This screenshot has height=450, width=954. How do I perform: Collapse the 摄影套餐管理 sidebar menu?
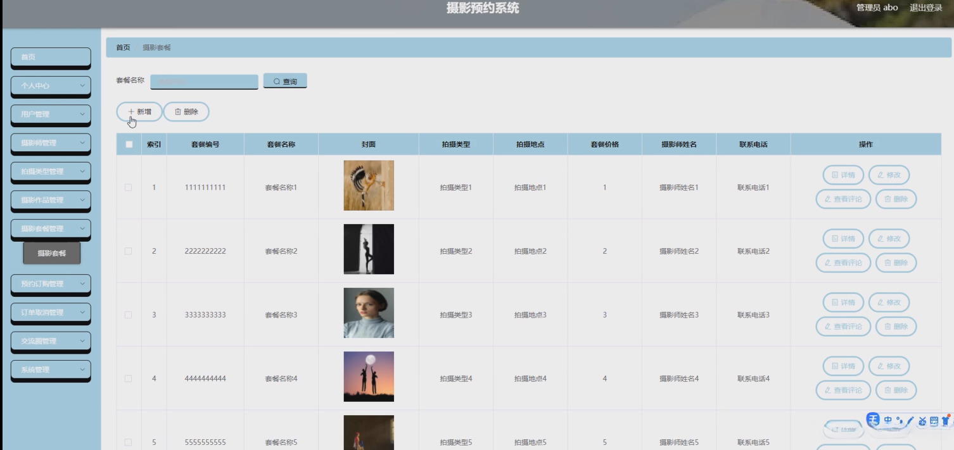click(51, 228)
